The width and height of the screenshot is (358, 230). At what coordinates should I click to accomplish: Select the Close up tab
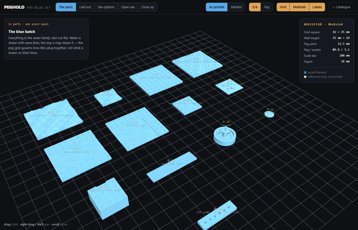tap(148, 7)
